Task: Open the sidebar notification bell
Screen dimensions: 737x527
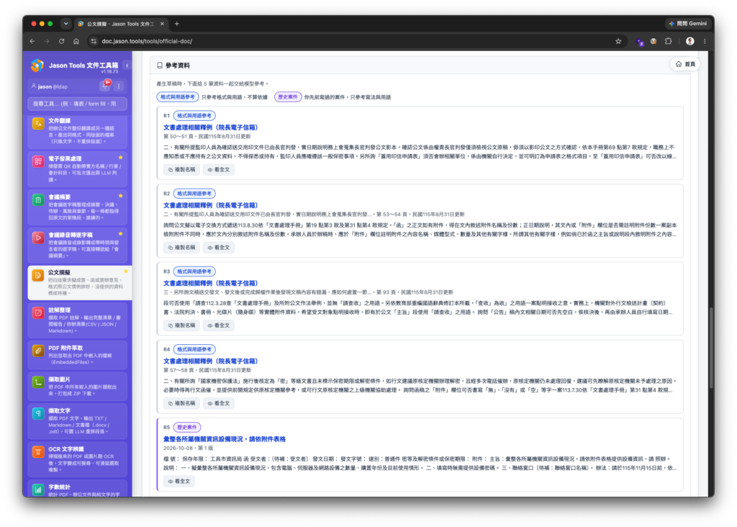Action: (105, 86)
